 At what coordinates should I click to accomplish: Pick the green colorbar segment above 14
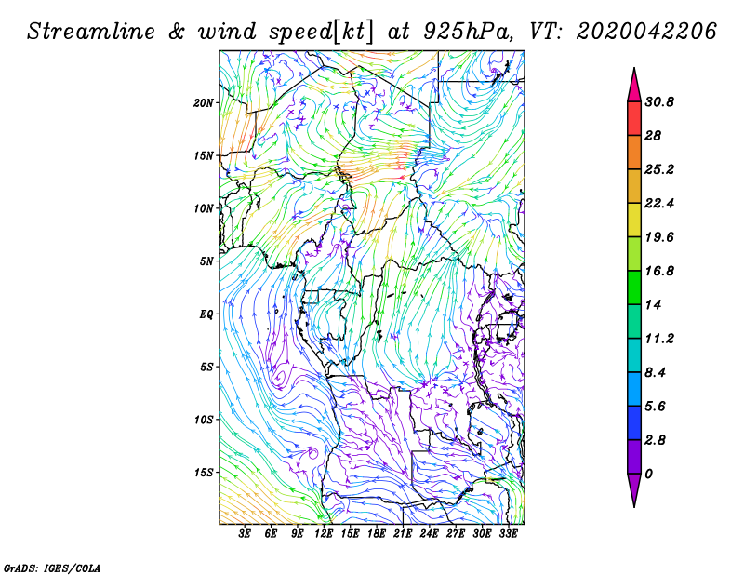pos(634,287)
